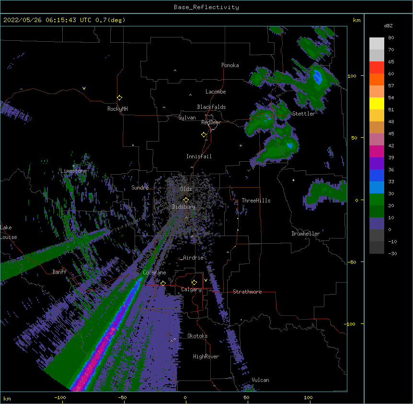Click the Banff label
Viewport: 413px width, 404px height.
tap(59, 272)
